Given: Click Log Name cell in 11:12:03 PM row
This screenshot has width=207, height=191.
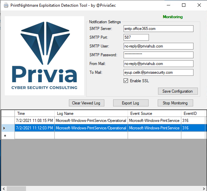Looking at the screenshot, I should [x=91, y=128].
